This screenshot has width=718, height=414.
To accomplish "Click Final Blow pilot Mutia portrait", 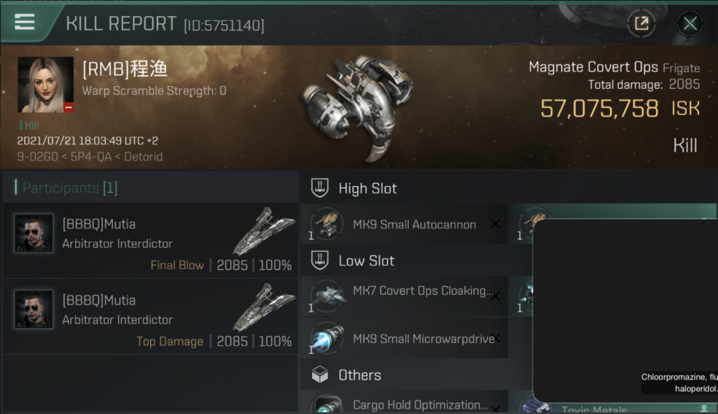I will [x=34, y=233].
